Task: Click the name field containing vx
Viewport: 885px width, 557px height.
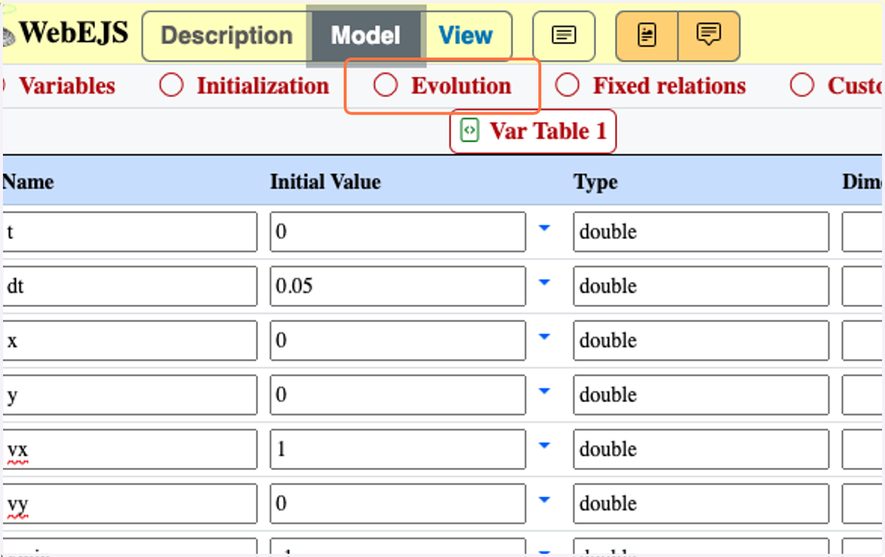Action: 130,449
